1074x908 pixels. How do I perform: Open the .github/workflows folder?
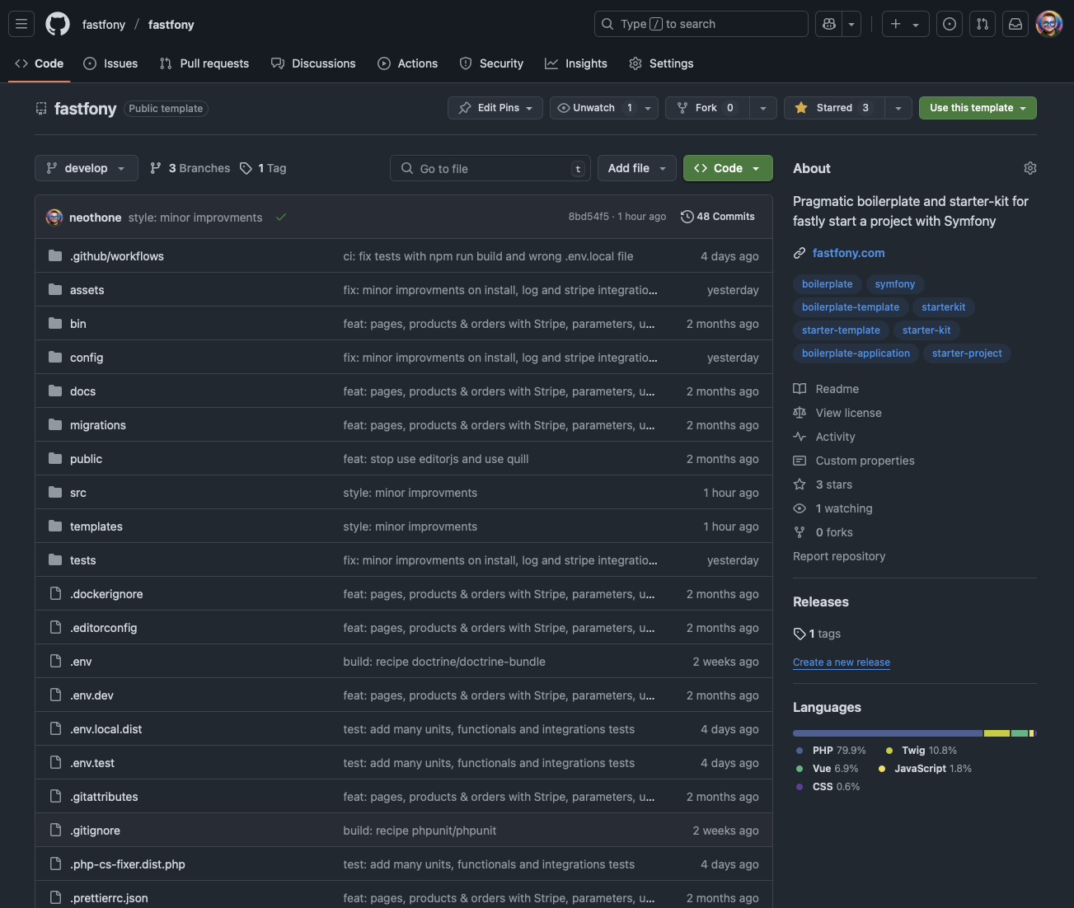coord(117,256)
